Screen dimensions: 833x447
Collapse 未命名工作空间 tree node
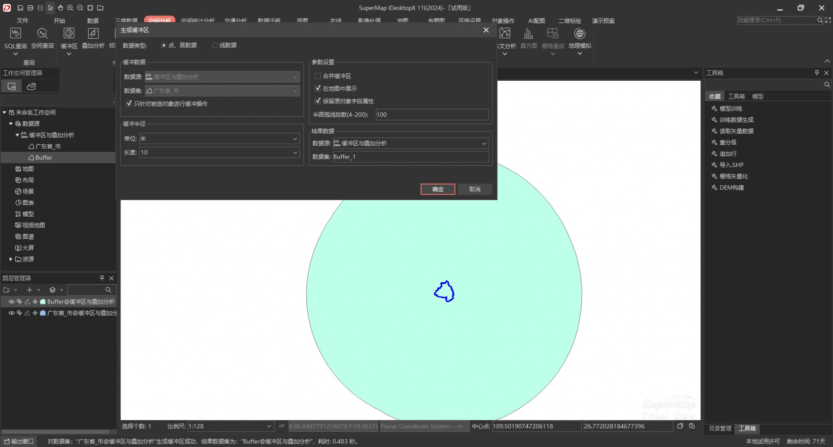tap(4, 112)
